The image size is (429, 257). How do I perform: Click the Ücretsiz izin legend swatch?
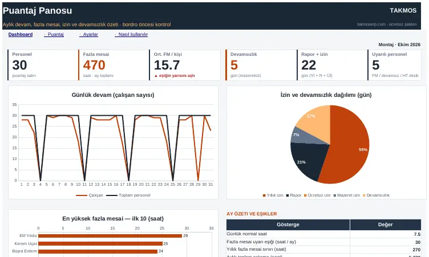[x=305, y=195]
